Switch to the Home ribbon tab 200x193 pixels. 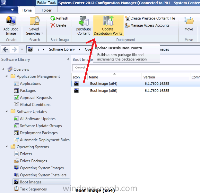[x=27, y=10]
